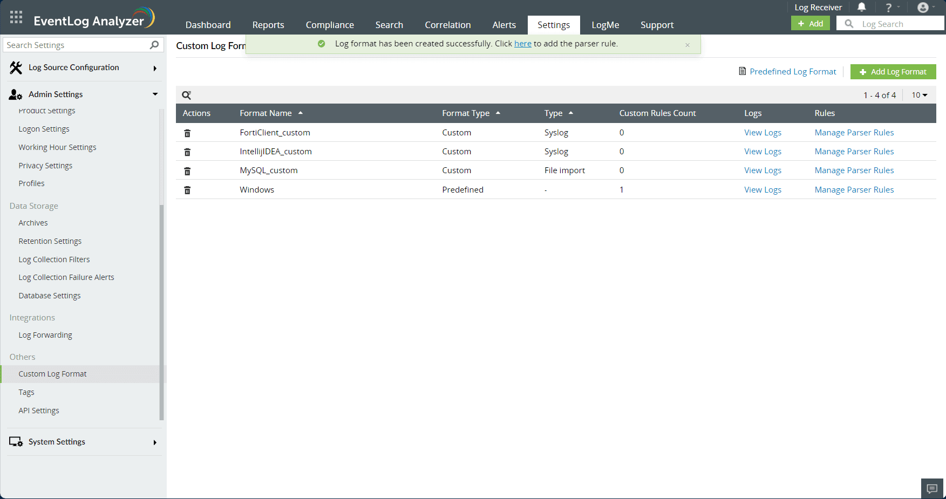This screenshot has height=499, width=946.
Task: Click the notification bell
Action: (862, 7)
